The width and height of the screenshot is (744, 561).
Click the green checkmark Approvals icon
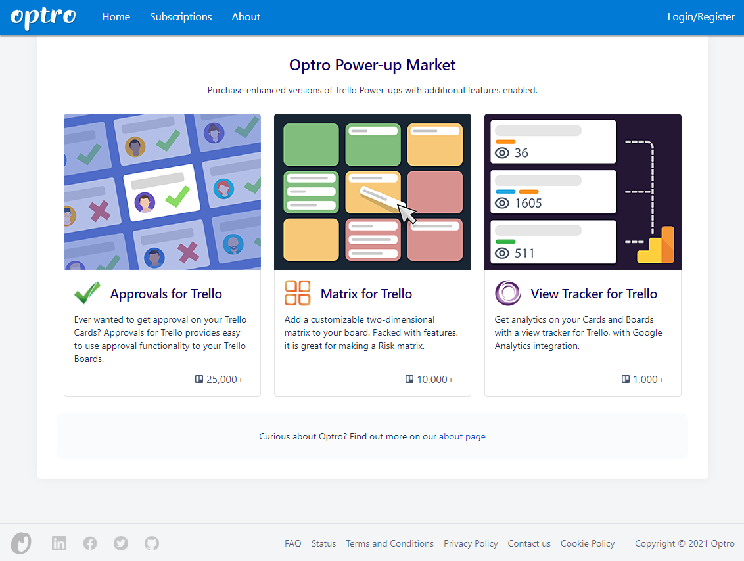[87, 293]
